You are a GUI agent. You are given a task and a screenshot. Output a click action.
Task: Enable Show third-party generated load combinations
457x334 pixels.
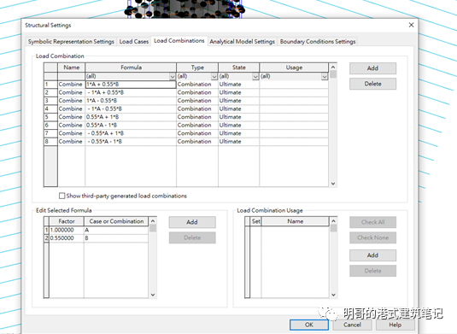62,196
